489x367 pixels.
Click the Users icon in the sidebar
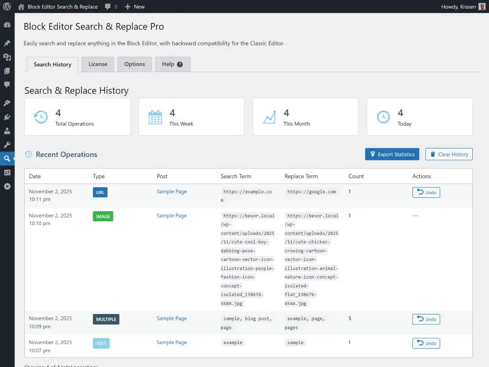coord(7,131)
